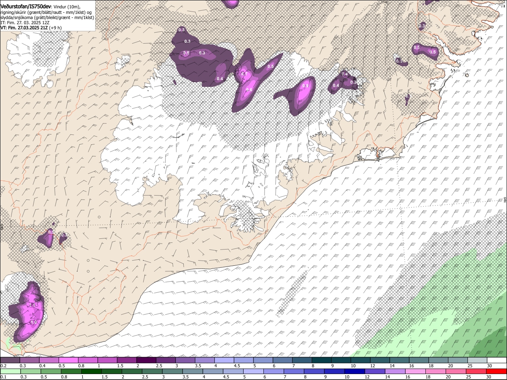Viewport: 507px width, 380px height.
Task: Pick the rain legend swatch labeled 6
Action: click(274, 371)
